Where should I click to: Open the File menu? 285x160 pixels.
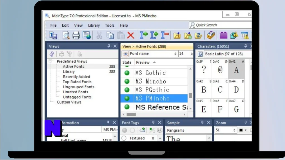pos(53,25)
